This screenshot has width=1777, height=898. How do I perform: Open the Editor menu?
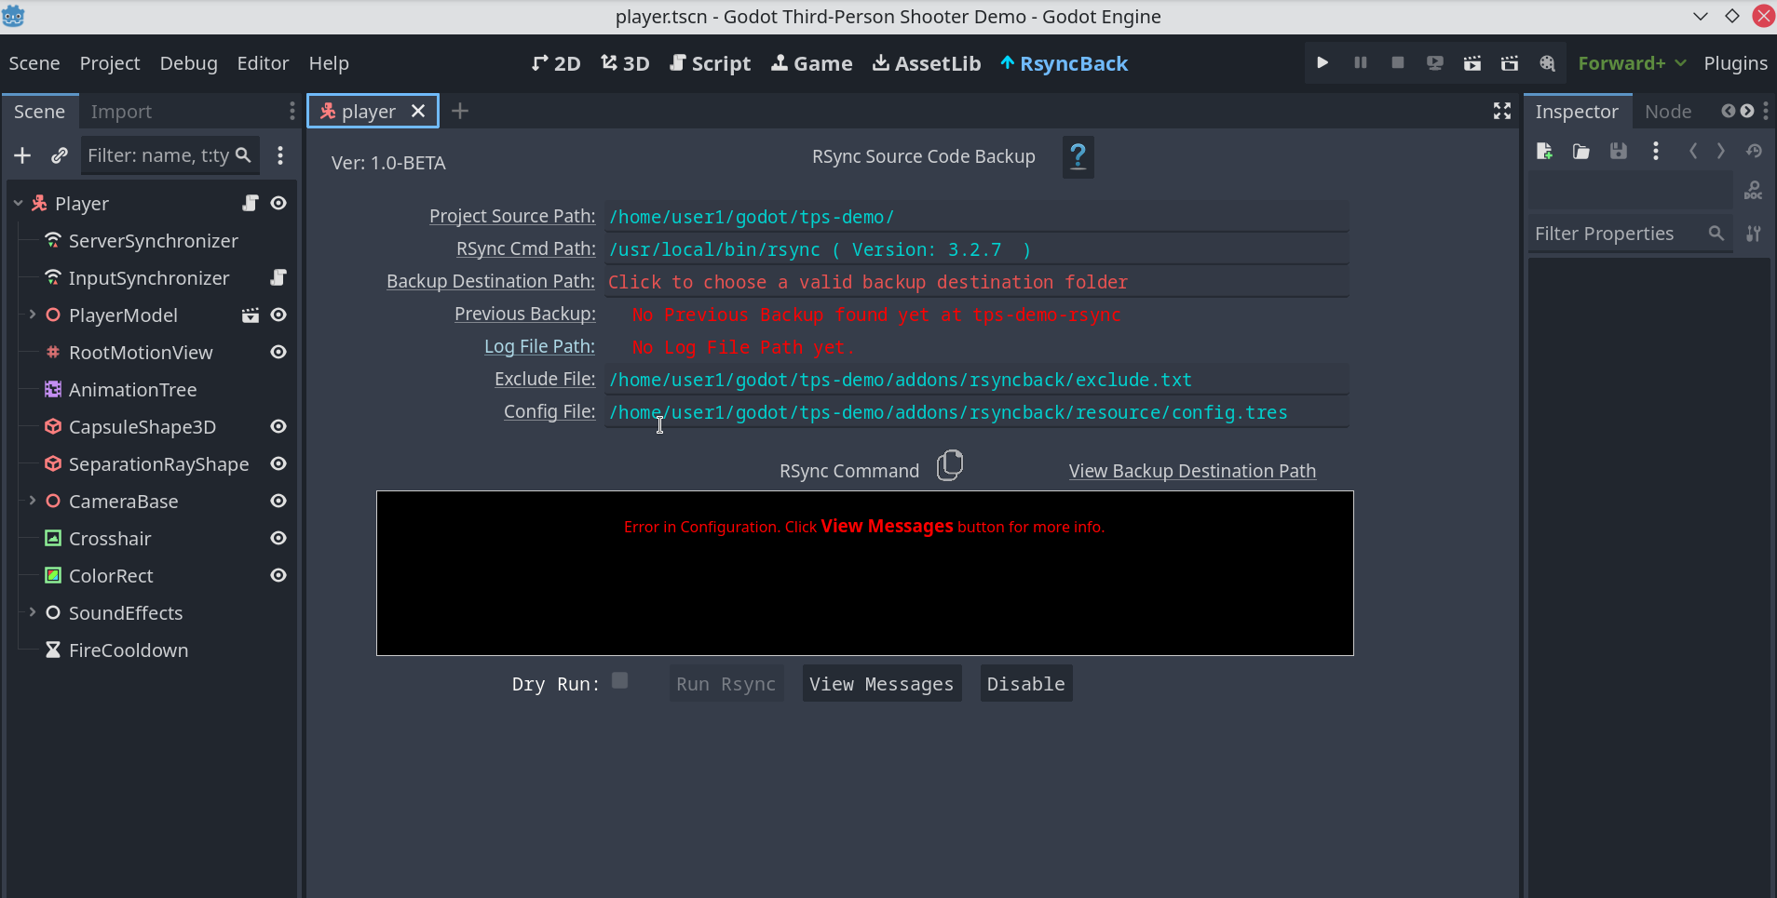click(263, 62)
